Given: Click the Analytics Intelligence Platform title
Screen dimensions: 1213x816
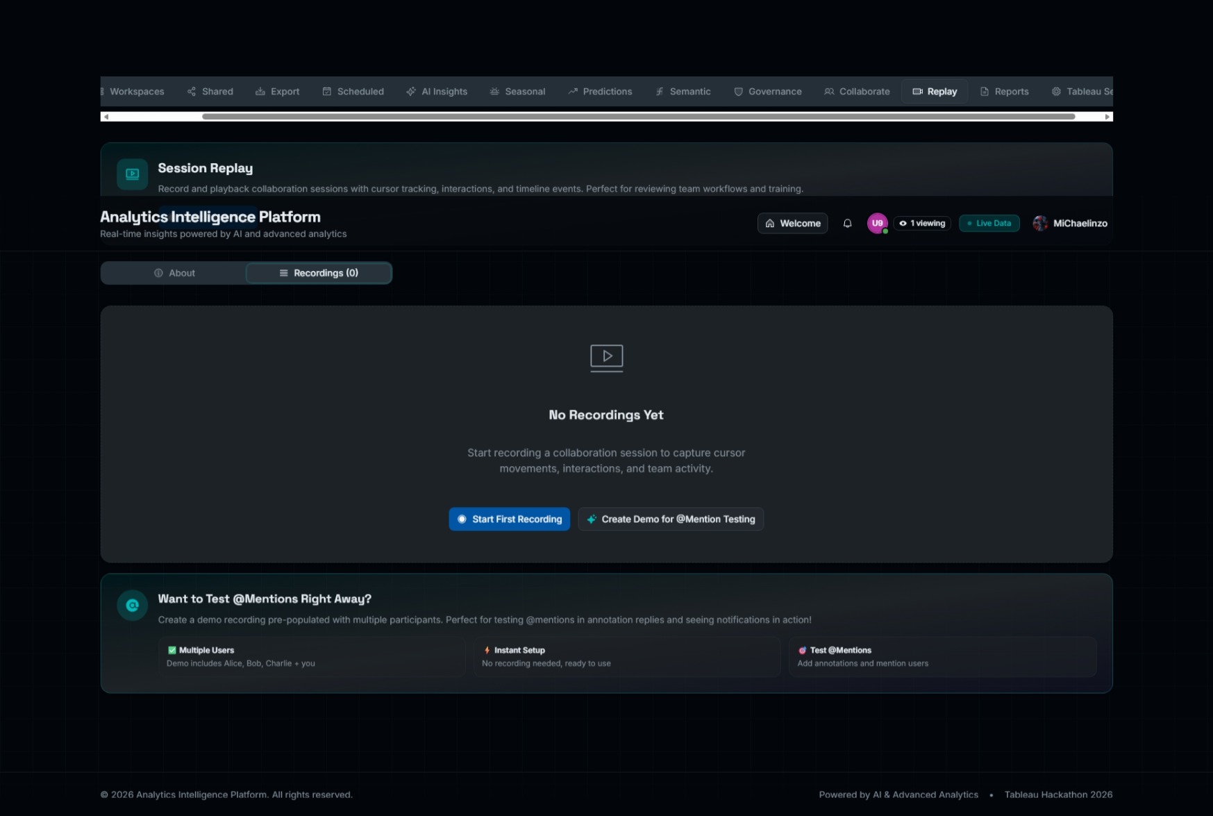Looking at the screenshot, I should pyautogui.click(x=210, y=217).
